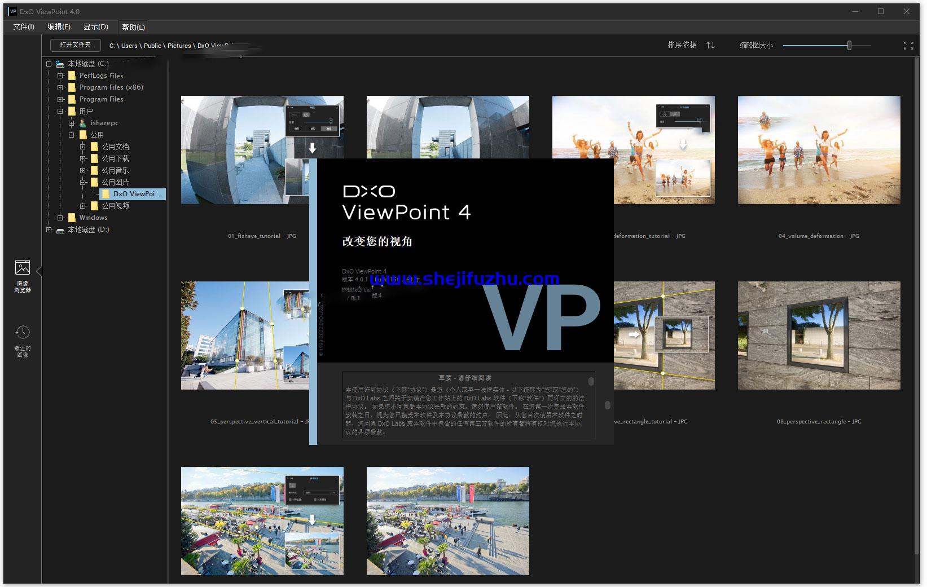The width and height of the screenshot is (927, 587).
Task: Expand the PerfLogs Files folder node
Action: click(x=60, y=76)
